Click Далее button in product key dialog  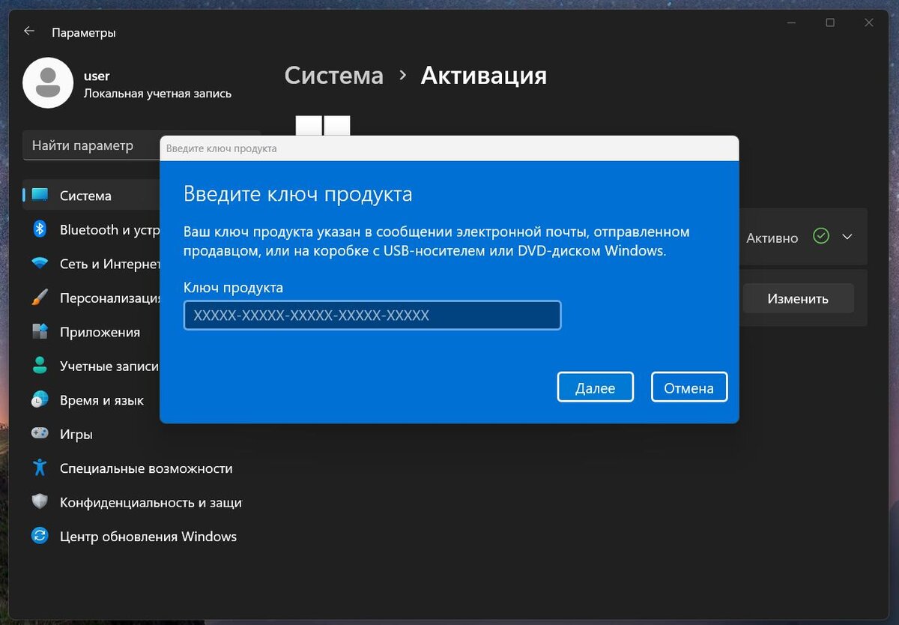(596, 387)
